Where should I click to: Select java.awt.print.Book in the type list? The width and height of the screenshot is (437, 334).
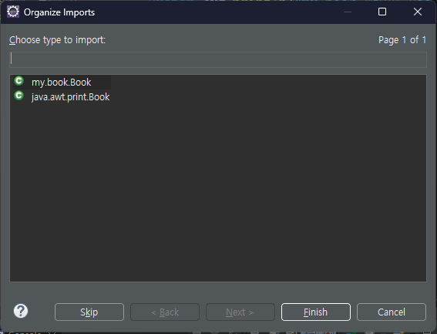coord(70,97)
